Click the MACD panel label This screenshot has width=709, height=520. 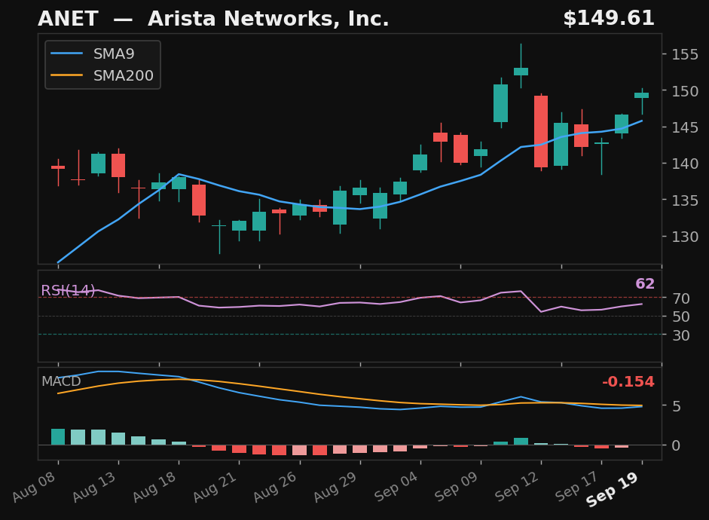[61, 381]
